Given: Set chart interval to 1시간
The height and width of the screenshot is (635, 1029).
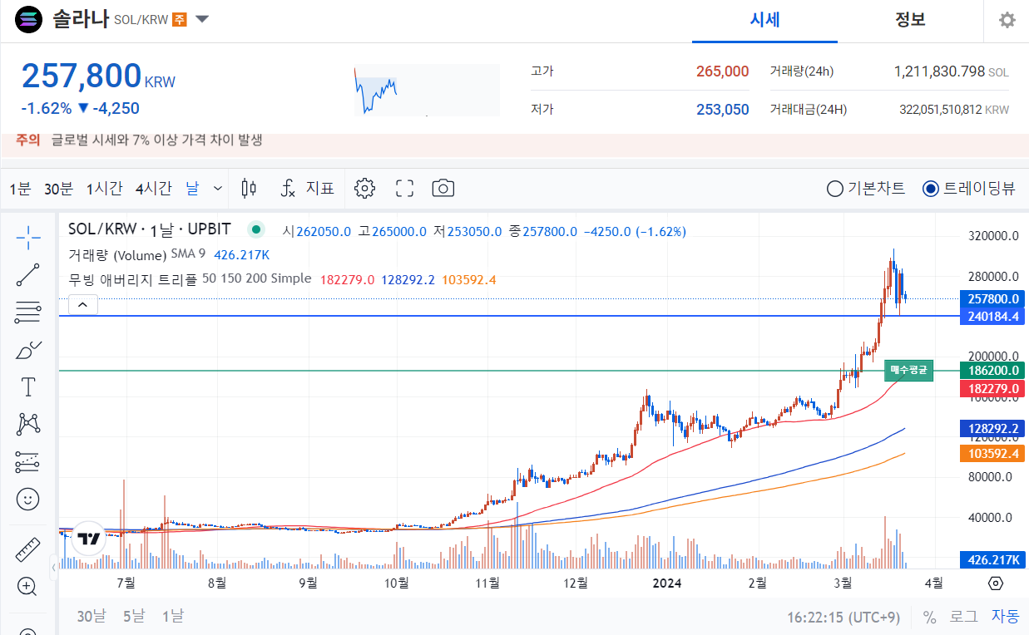Looking at the screenshot, I should coord(104,189).
